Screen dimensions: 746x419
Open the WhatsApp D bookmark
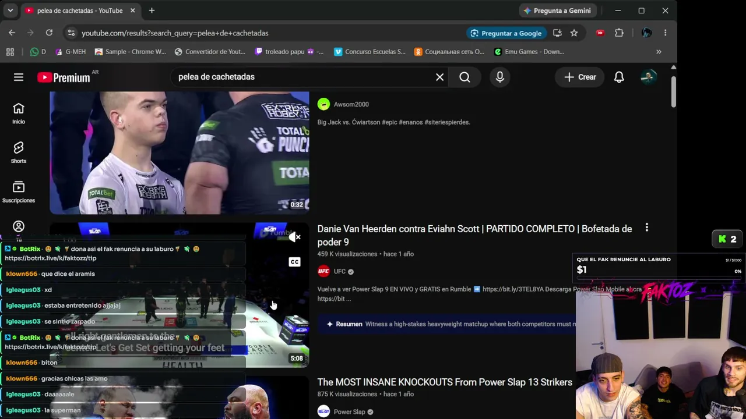pyautogui.click(x=38, y=52)
